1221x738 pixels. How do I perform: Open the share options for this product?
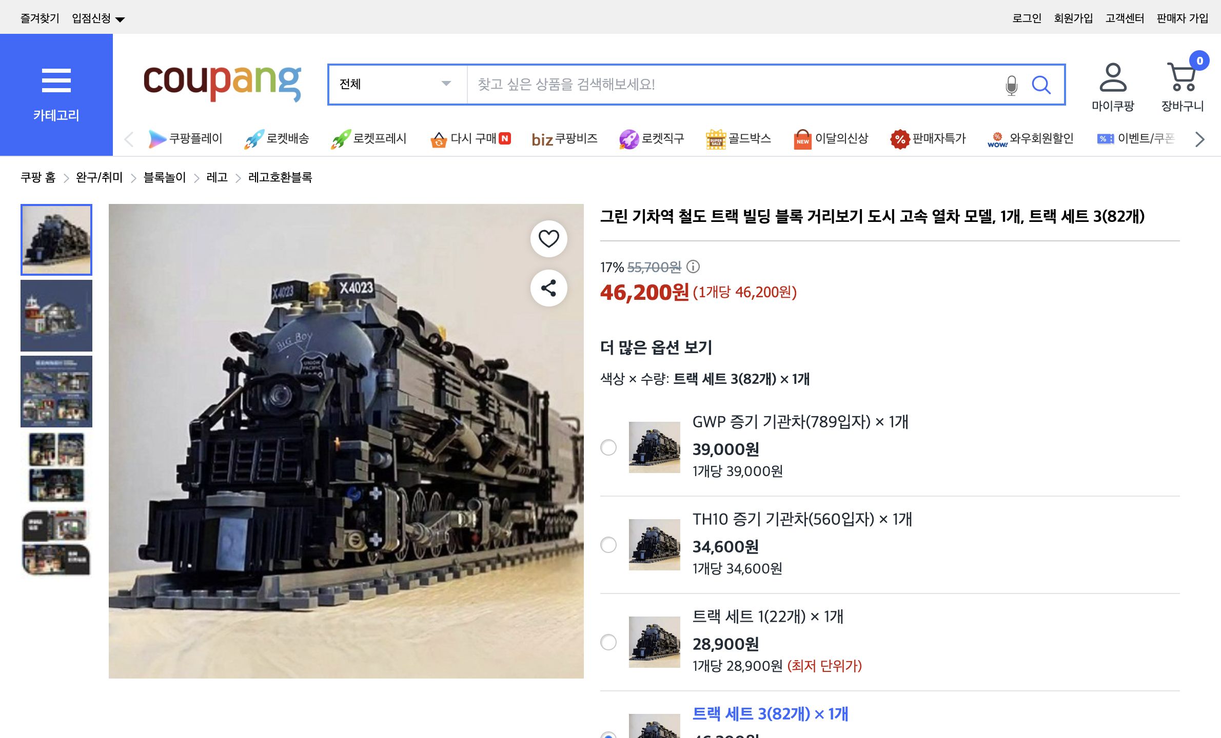(549, 288)
